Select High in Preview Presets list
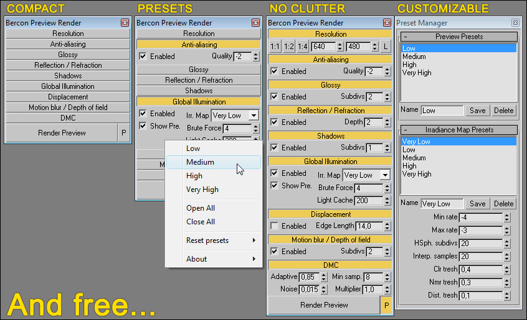Viewport: 527px width, 320px height. click(409, 65)
